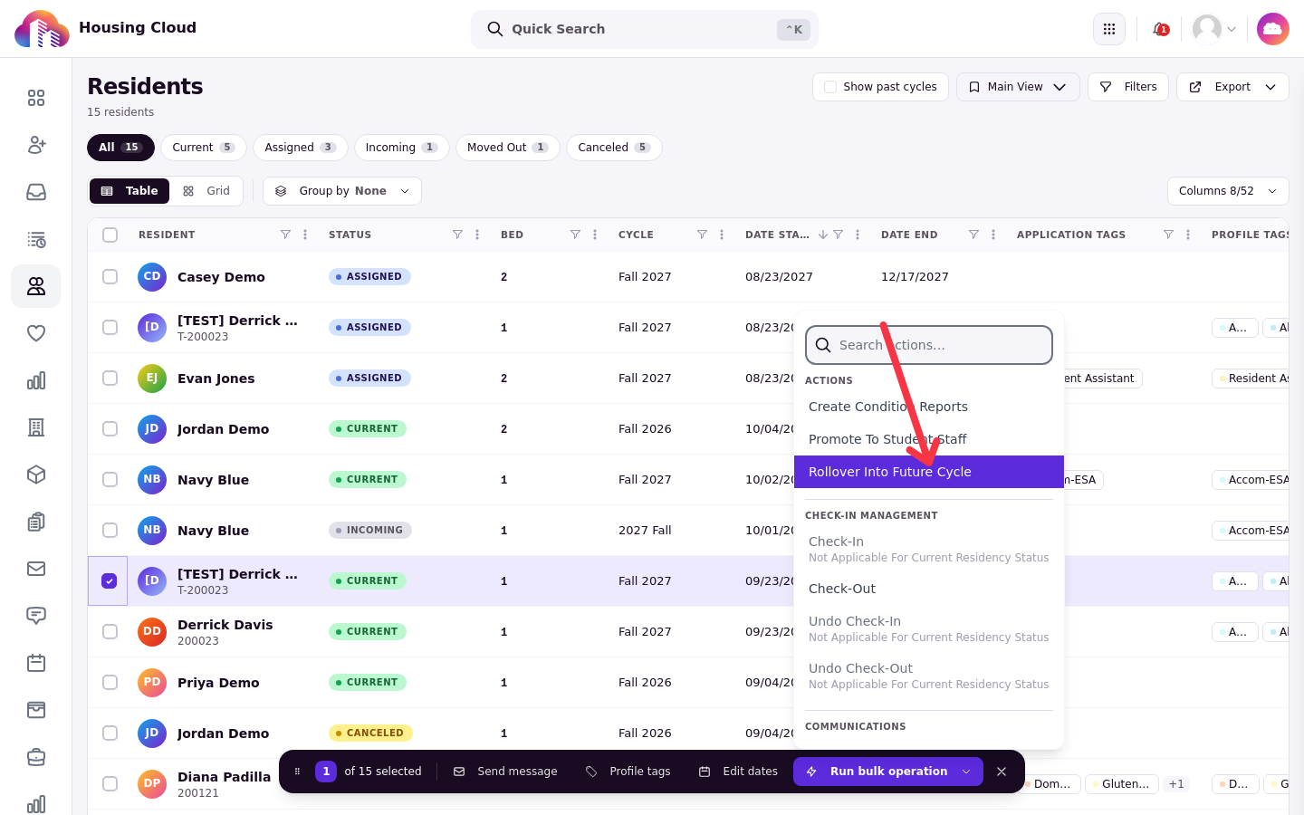
Task: Choose the Check-Out action
Action: pyautogui.click(x=929, y=589)
